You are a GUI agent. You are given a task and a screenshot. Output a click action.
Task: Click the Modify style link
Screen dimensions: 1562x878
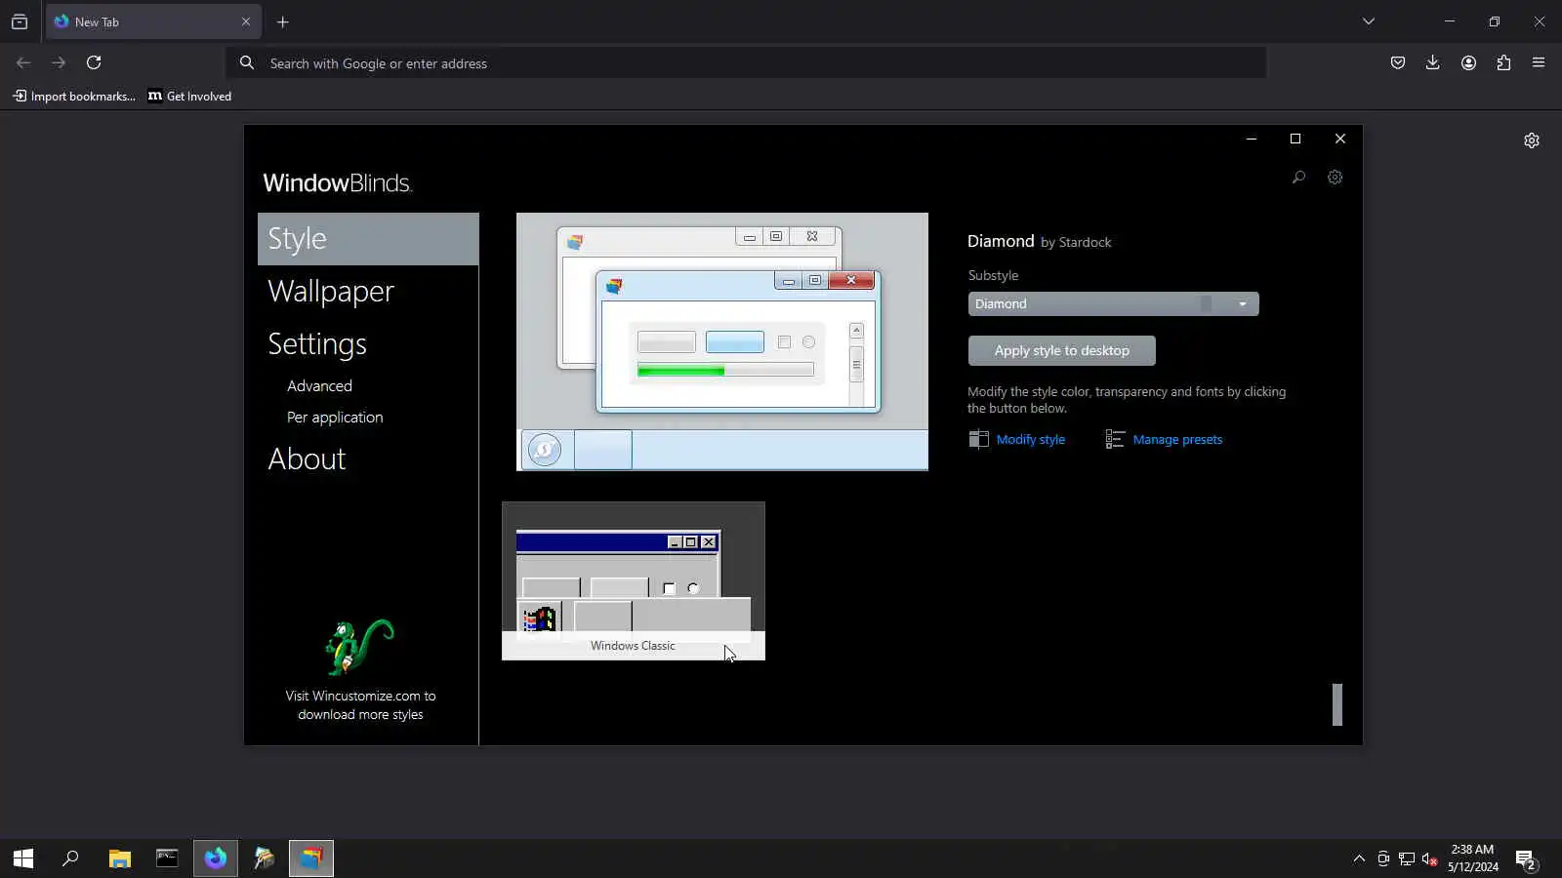tap(1031, 440)
